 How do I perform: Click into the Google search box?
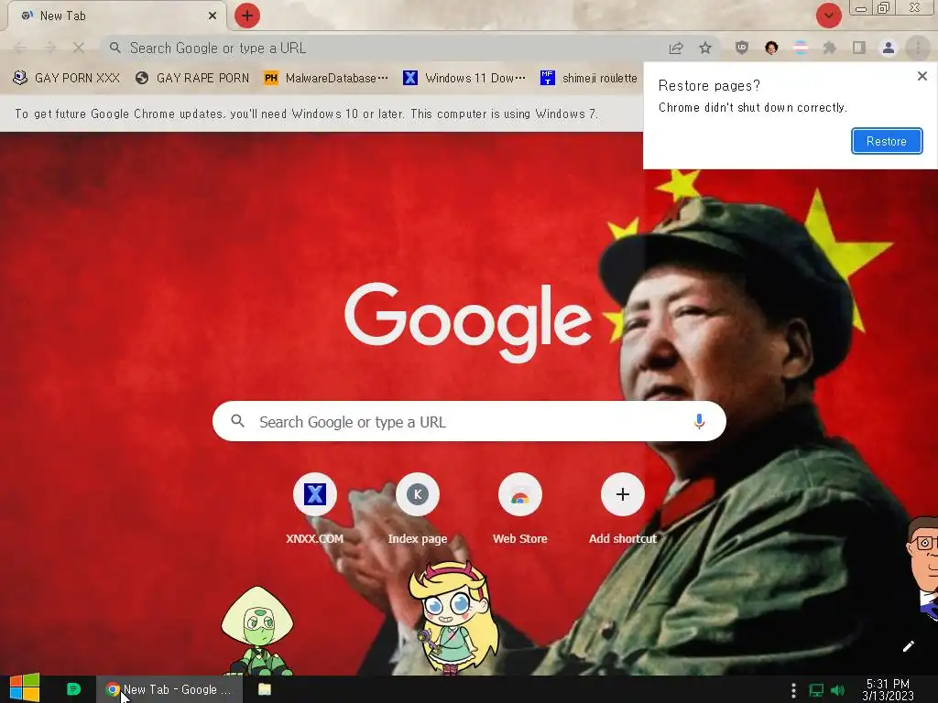click(x=469, y=421)
